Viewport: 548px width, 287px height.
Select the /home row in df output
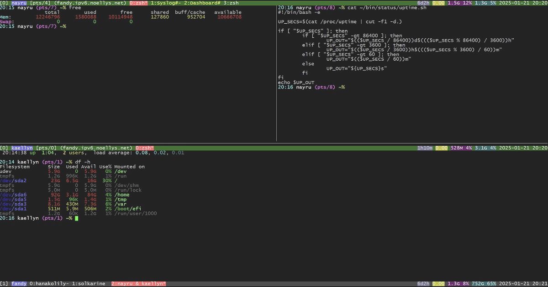click(x=123, y=195)
